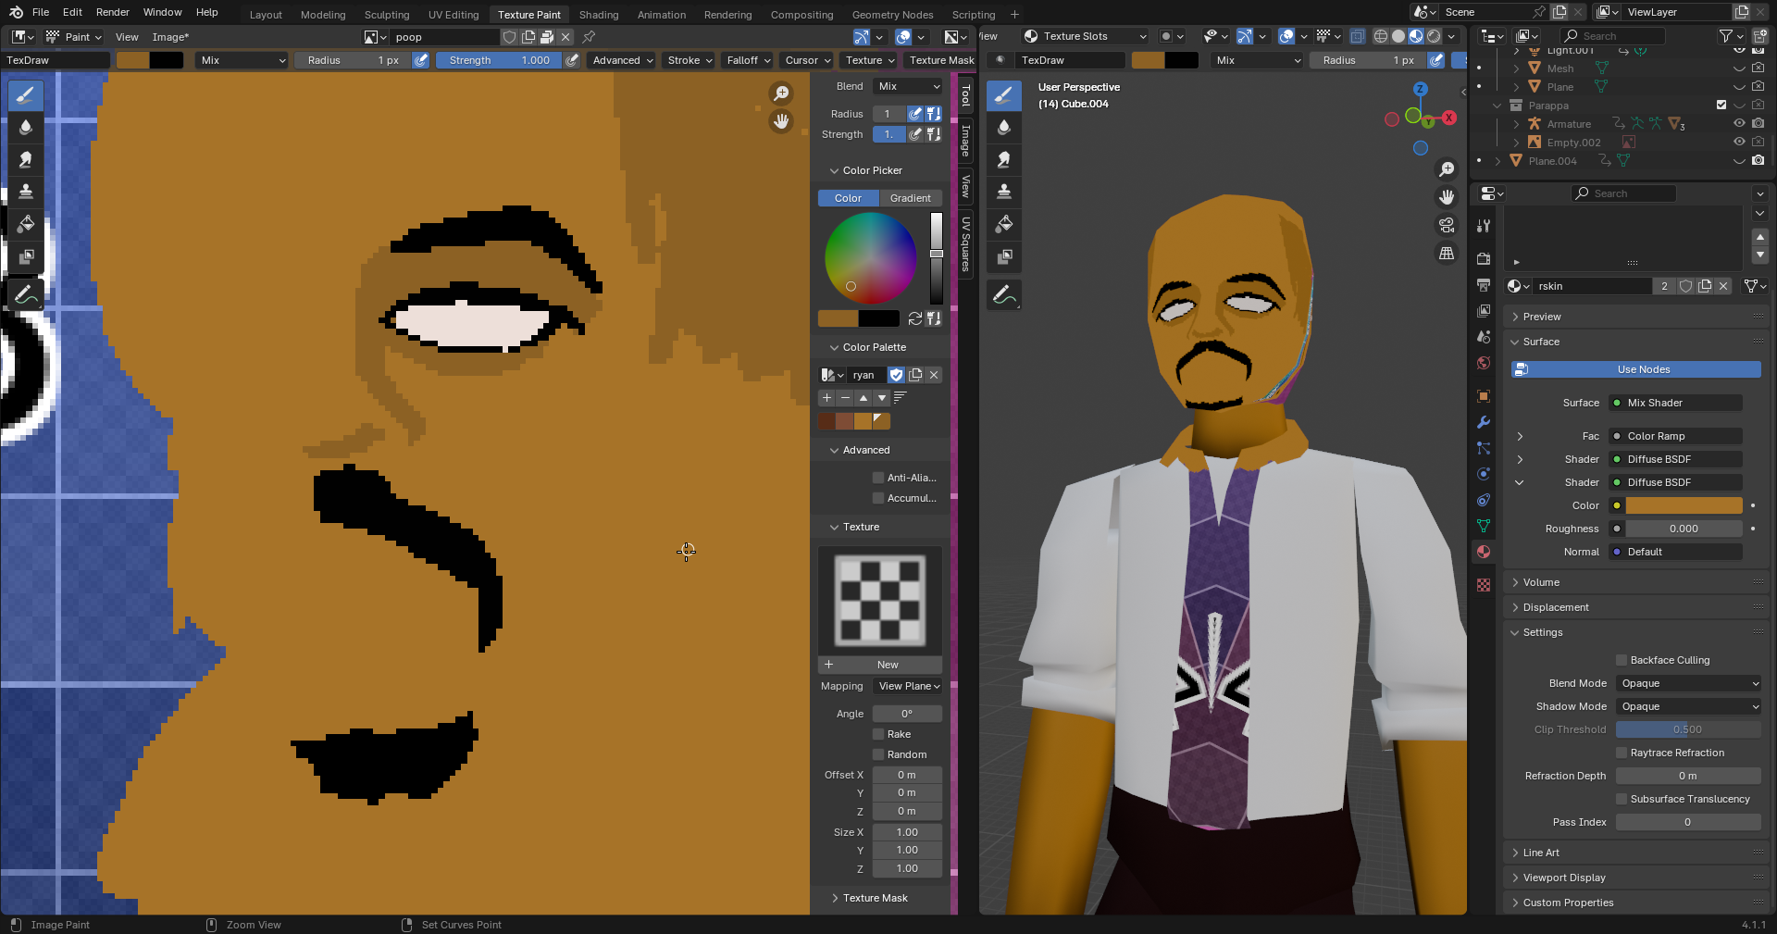Add a new color to the palette

pyautogui.click(x=827, y=397)
